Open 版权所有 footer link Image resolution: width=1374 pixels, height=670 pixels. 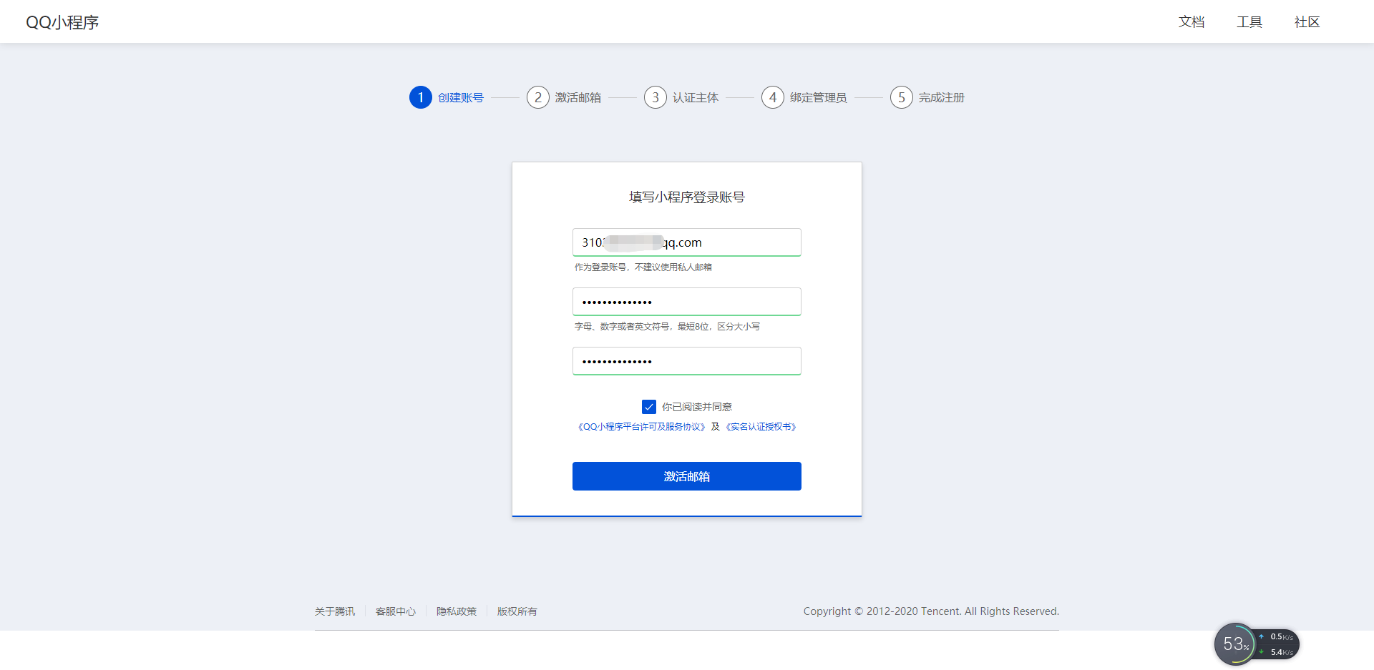pos(517,611)
